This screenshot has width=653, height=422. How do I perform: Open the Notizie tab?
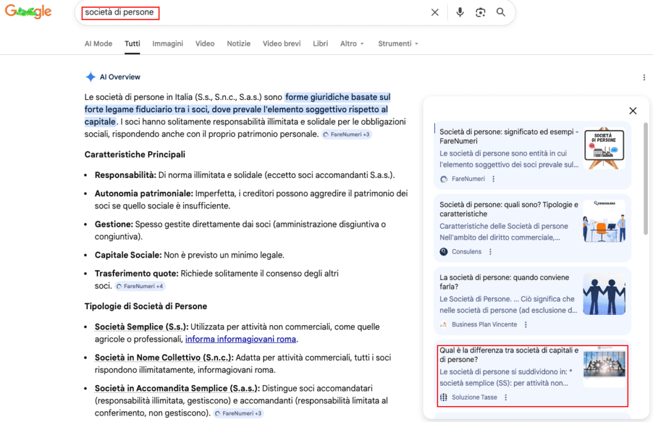pos(238,43)
